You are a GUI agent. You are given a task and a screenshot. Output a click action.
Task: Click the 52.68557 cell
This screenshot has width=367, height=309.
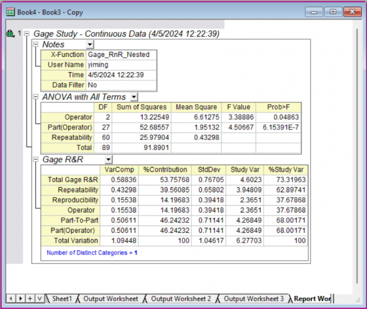point(141,127)
